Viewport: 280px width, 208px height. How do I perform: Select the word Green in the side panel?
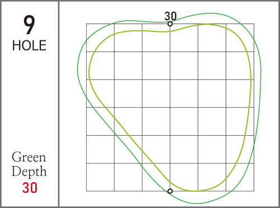[29, 157]
